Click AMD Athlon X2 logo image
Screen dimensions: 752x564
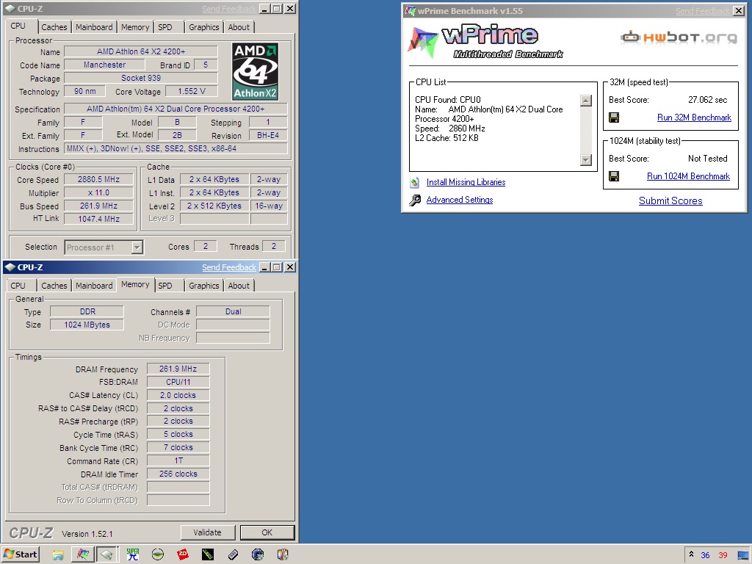tap(255, 71)
